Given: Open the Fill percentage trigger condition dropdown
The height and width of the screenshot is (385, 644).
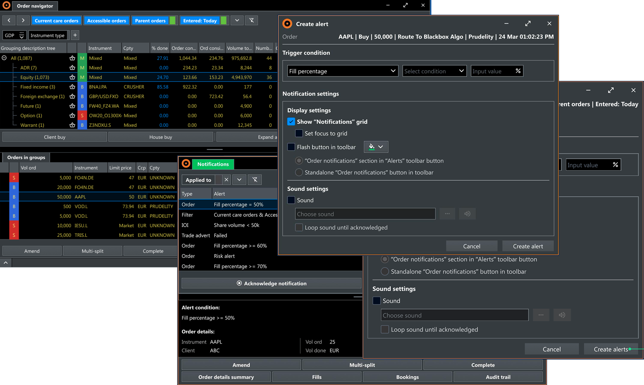Looking at the screenshot, I should point(342,71).
